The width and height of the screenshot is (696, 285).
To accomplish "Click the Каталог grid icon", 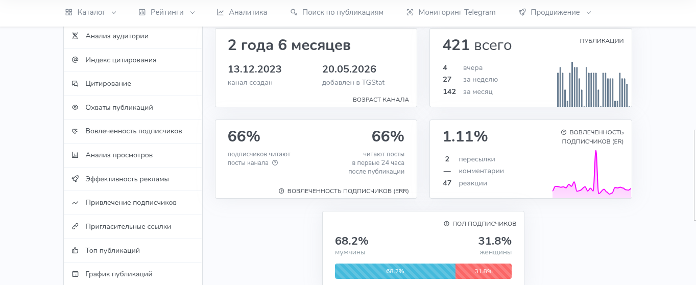I will (69, 12).
